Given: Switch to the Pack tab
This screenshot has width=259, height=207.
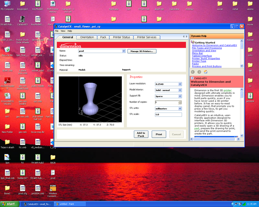Looking at the screenshot, I should [x=103, y=37].
